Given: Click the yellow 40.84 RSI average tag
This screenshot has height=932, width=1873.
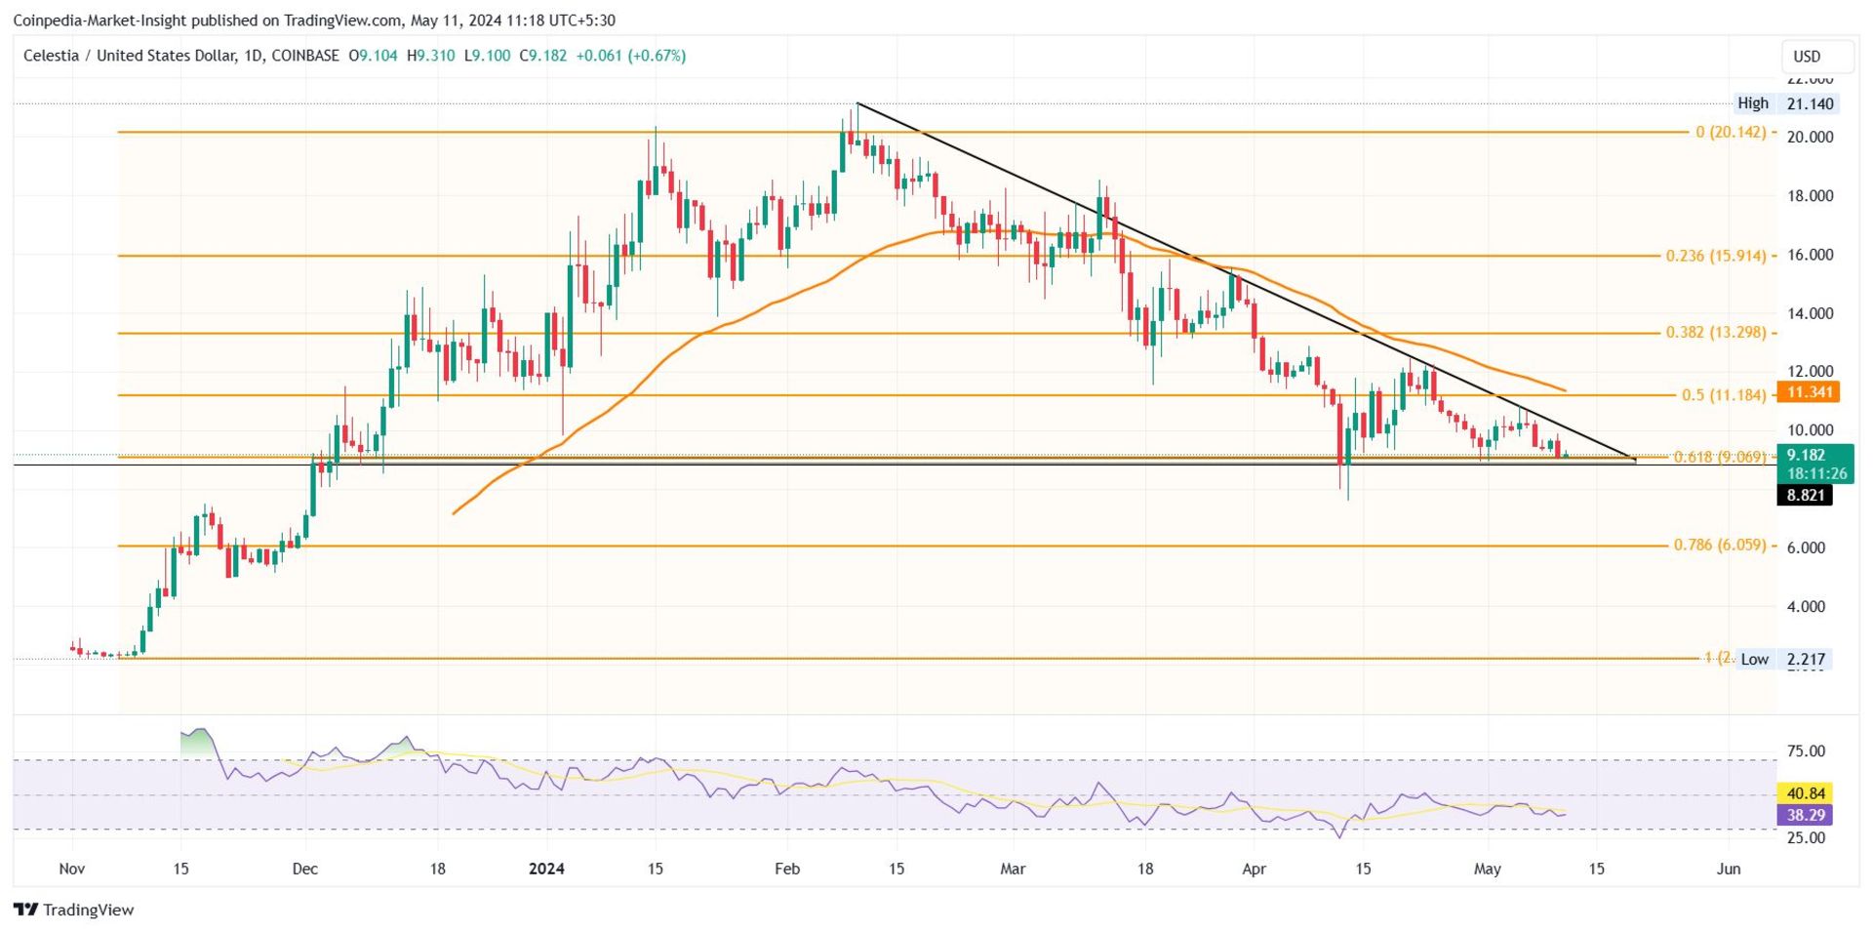Looking at the screenshot, I should point(1805,793).
